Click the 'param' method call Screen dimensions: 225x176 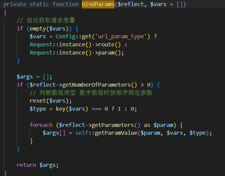coord(106,53)
